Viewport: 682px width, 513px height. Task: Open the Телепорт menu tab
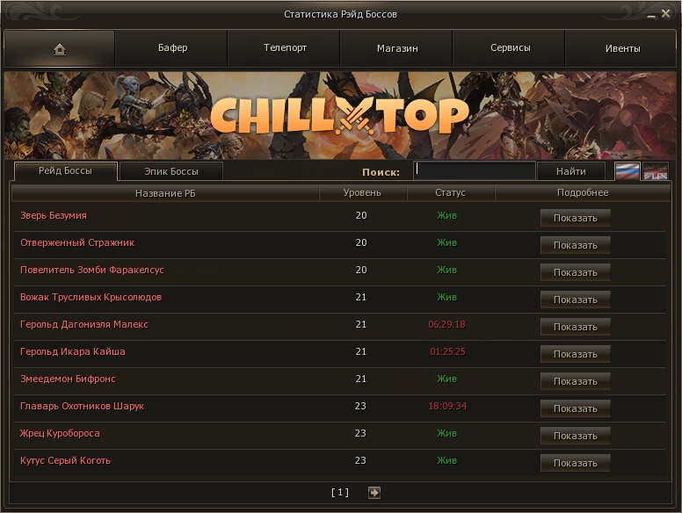285,48
